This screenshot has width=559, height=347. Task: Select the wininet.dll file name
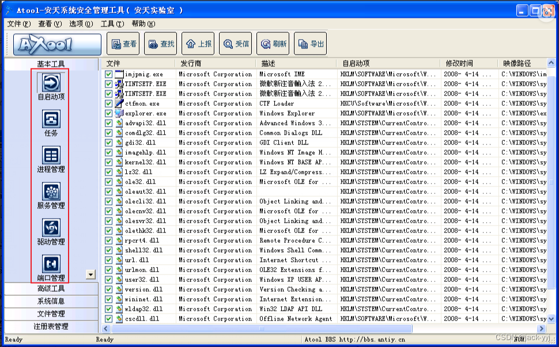point(143,299)
